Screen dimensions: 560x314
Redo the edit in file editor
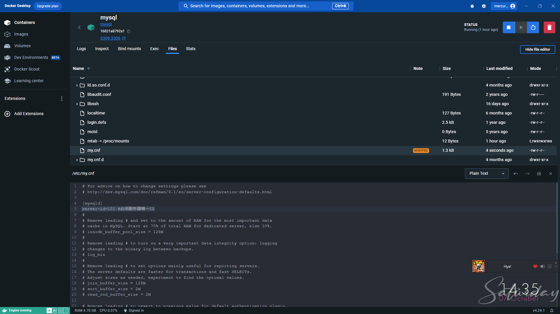(x=527, y=174)
